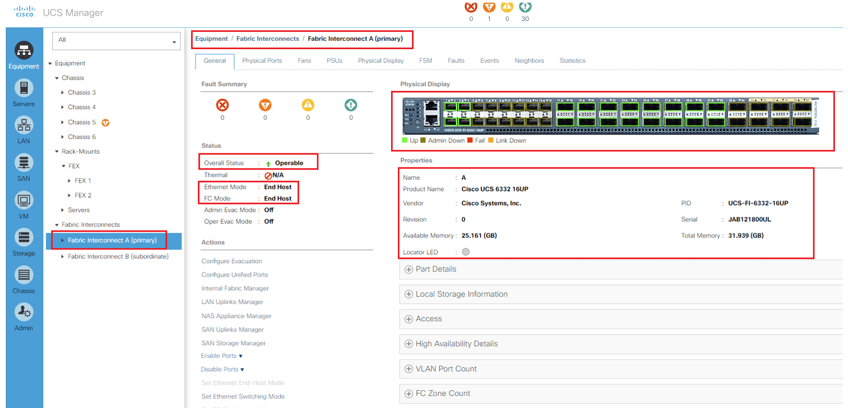Click the Operable green arrow icon
The height and width of the screenshot is (408, 848).
click(x=268, y=164)
